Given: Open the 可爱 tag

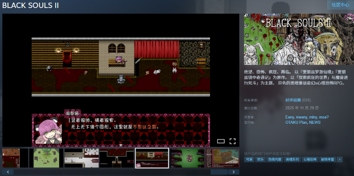Looking at the screenshot, I should tap(249, 160).
